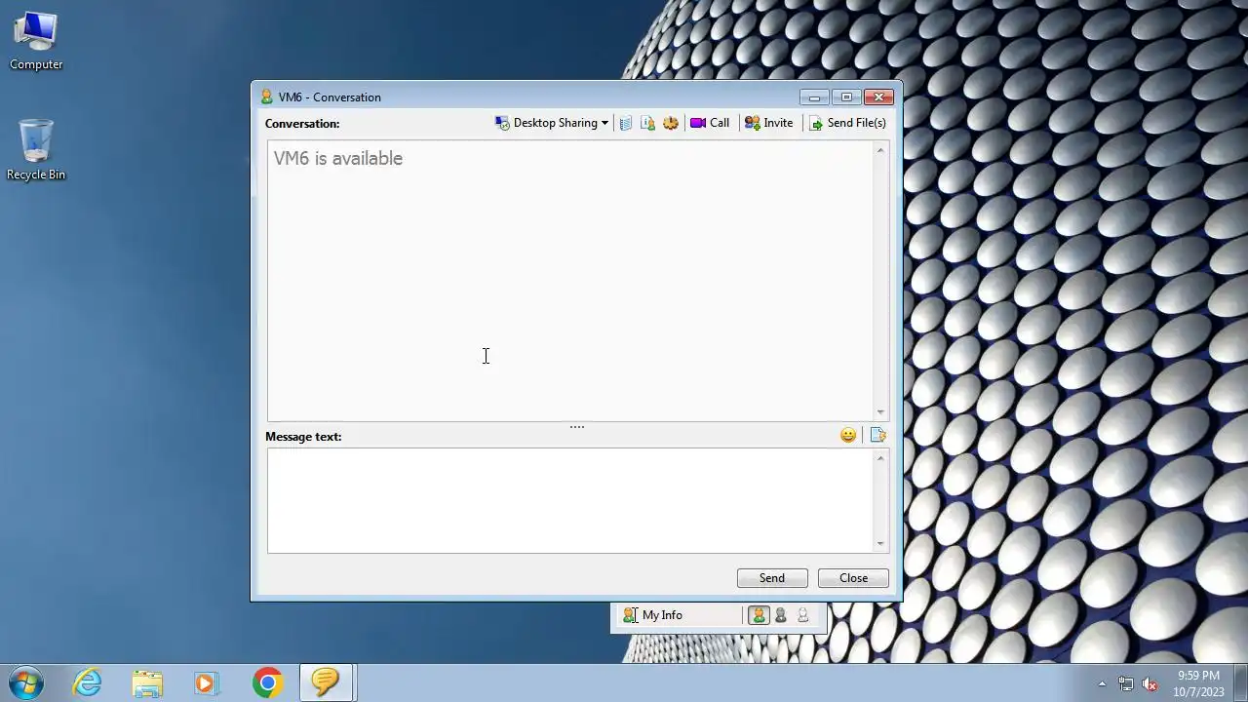Click the brown gear icon in the conversation toolbar
The image size is (1248, 702).
click(671, 123)
